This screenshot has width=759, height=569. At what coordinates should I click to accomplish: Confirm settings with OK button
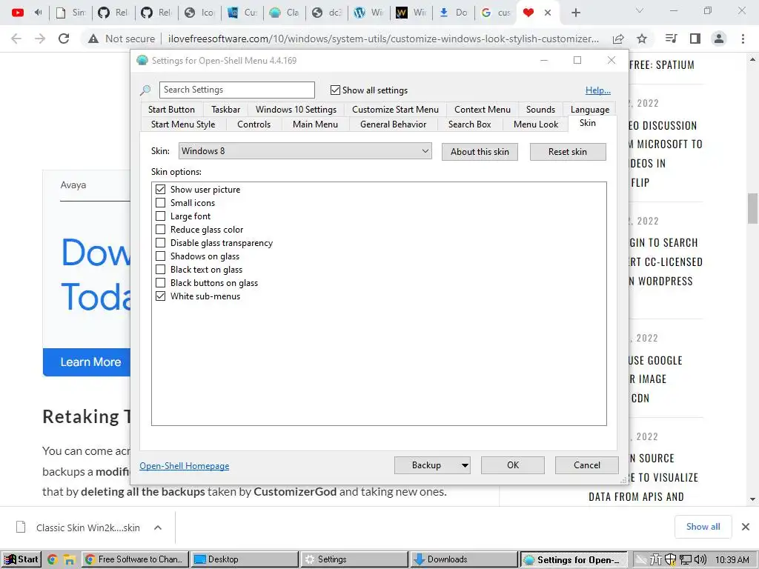tap(513, 465)
